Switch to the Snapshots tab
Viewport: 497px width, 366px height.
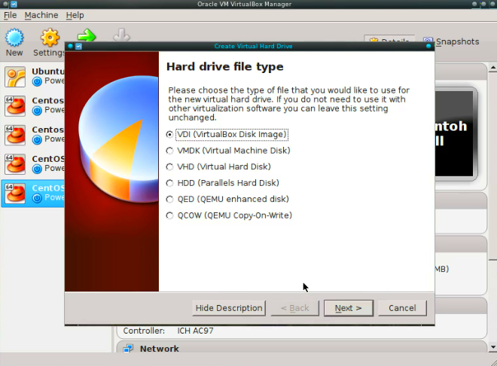451,41
